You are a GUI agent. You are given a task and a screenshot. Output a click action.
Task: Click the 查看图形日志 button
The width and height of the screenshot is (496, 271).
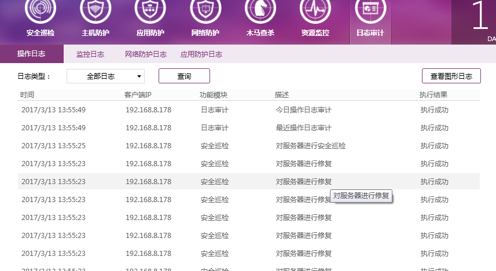(451, 76)
